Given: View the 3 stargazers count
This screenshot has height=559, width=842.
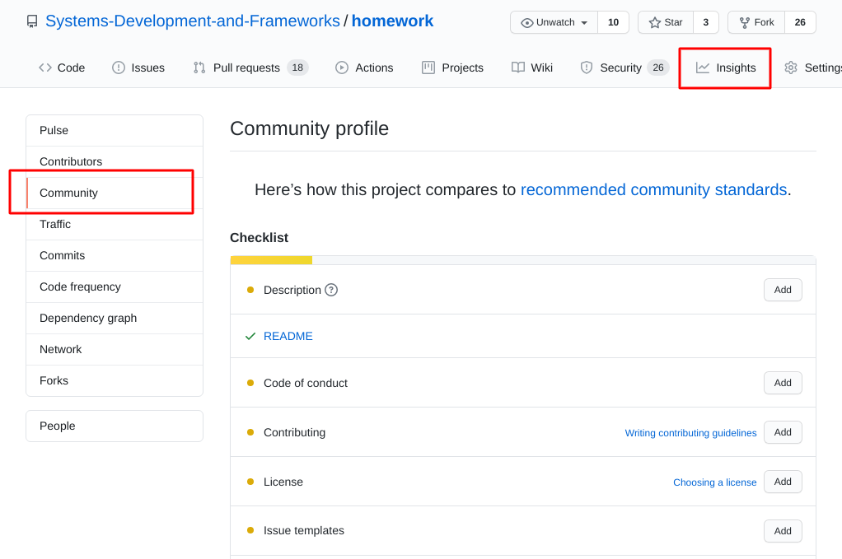Looking at the screenshot, I should pos(705,22).
